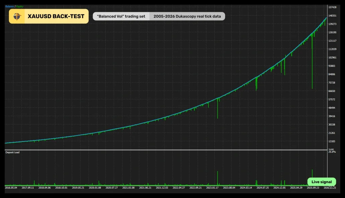Click the 2024.07.25 date label
The image size is (345, 198).
(x=262, y=188)
